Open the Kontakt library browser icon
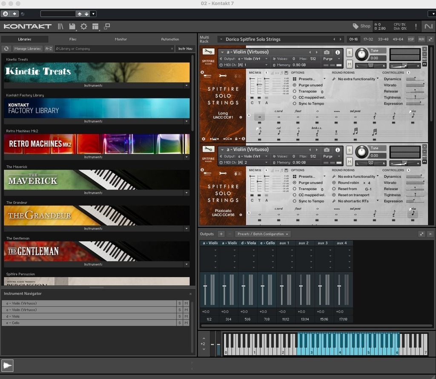This screenshot has width=436, height=379. point(60,26)
